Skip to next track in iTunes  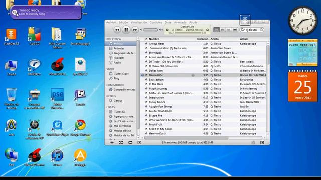point(135,30)
